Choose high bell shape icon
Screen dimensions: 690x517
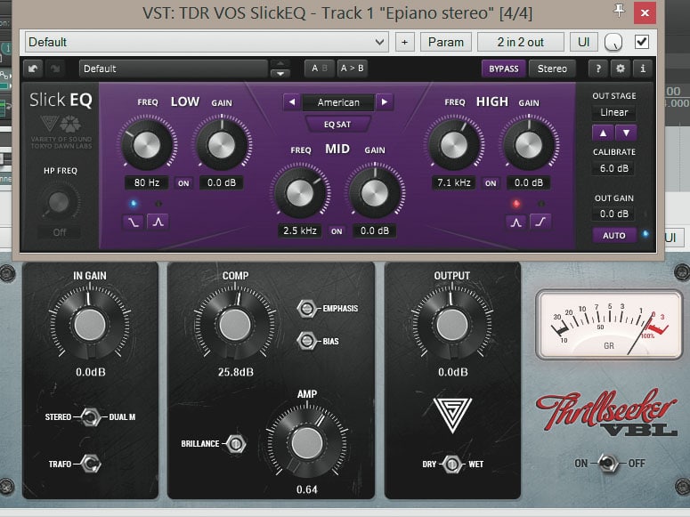point(515,222)
